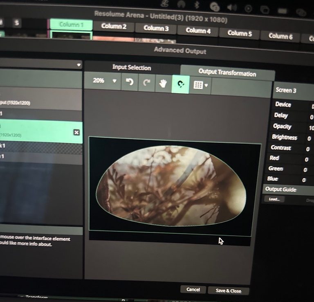Click the Red value field
The width and height of the screenshot is (314, 302).
pos(306,160)
